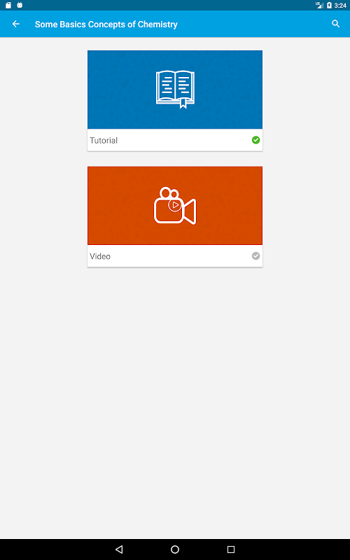
Task: Tap Android home circle button
Action: click(x=175, y=549)
